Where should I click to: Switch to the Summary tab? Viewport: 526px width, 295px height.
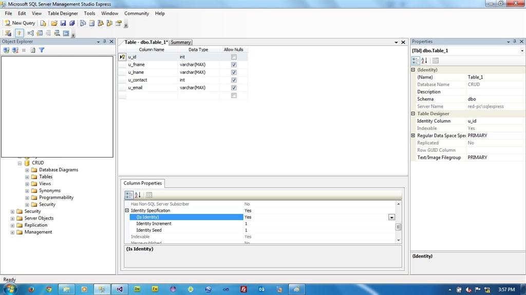pos(180,42)
